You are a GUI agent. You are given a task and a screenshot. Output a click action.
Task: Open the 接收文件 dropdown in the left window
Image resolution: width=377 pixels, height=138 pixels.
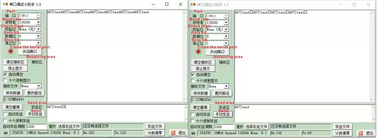click(x=39, y=86)
